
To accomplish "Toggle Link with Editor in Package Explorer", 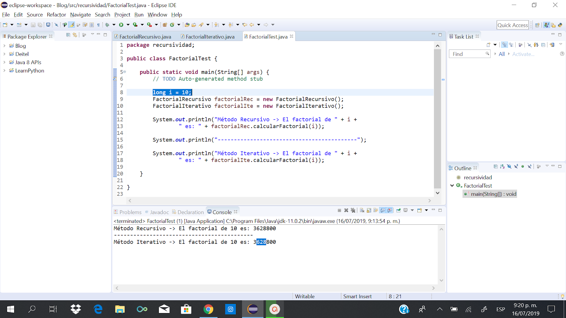I will pos(74,35).
